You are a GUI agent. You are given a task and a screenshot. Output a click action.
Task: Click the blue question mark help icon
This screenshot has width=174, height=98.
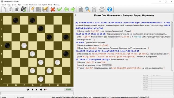[x=110, y=9]
